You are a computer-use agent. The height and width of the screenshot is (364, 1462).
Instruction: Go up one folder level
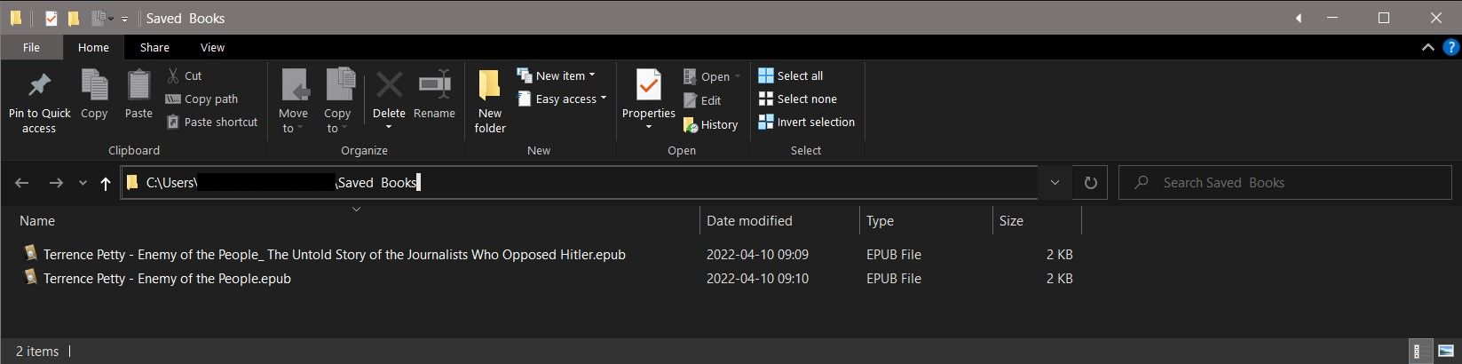click(106, 183)
